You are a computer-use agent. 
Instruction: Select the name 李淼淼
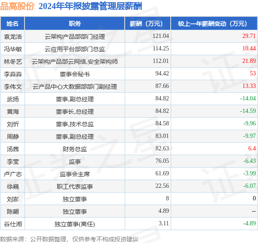click(12, 74)
